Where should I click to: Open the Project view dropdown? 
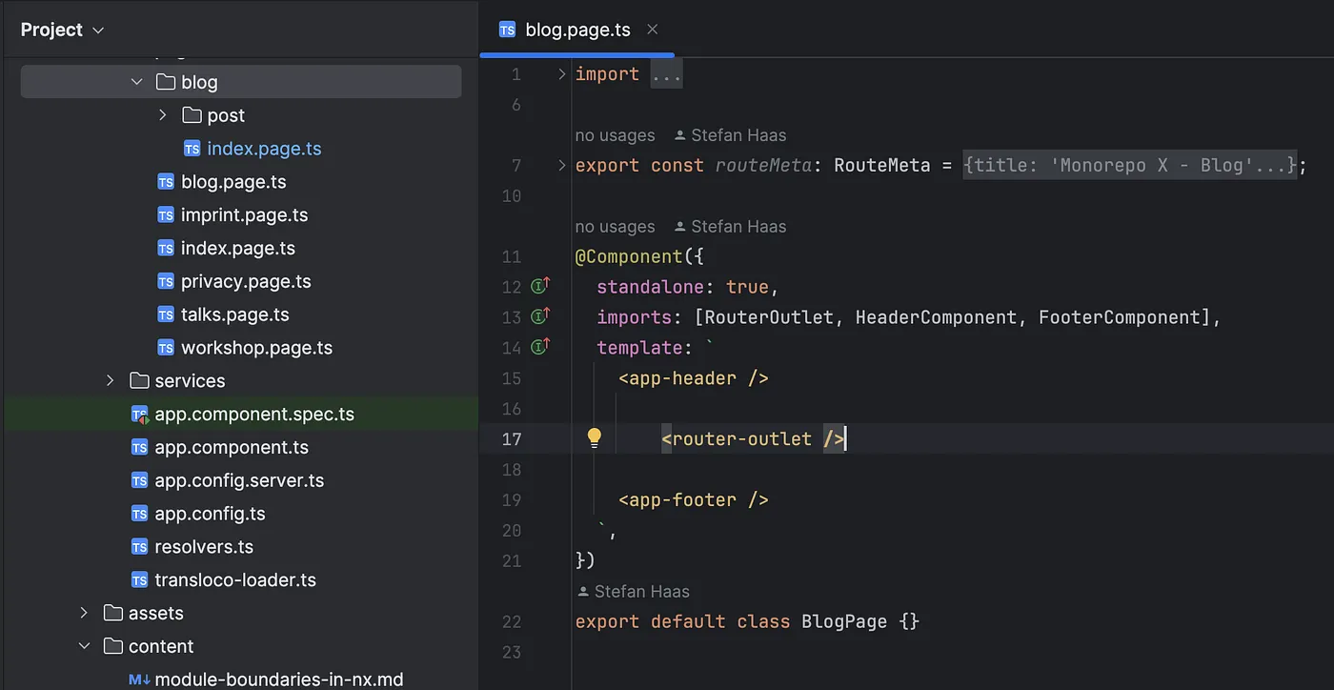pos(63,30)
